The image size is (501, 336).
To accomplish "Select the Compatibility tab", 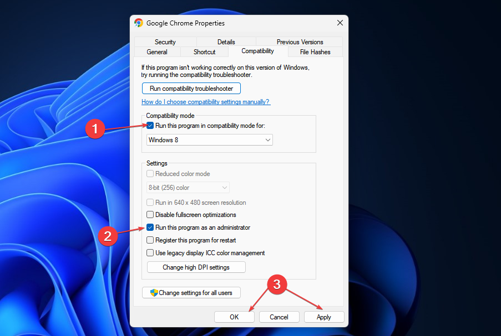I will point(257,51).
